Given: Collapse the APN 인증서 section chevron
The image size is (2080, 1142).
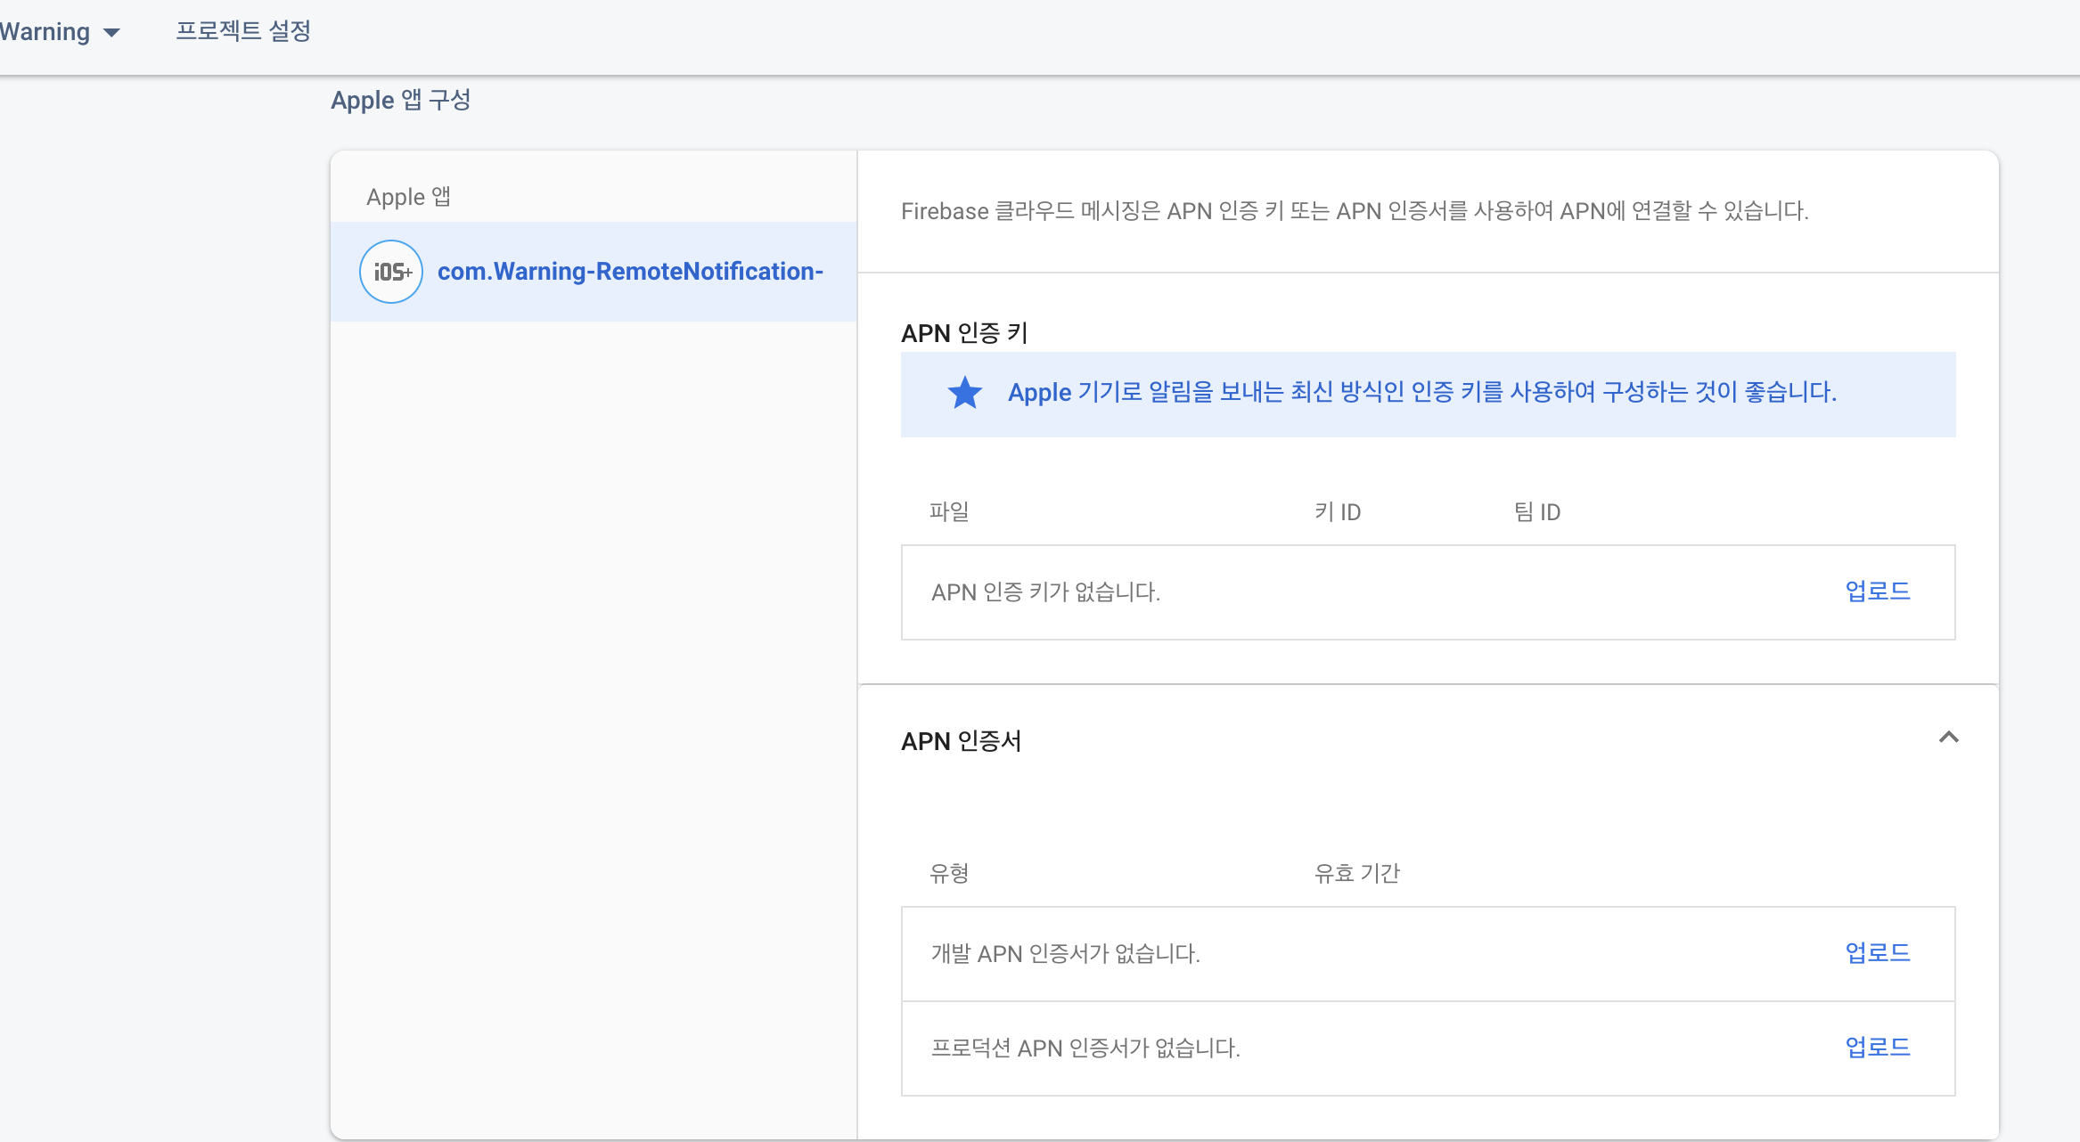Looking at the screenshot, I should tap(1948, 738).
